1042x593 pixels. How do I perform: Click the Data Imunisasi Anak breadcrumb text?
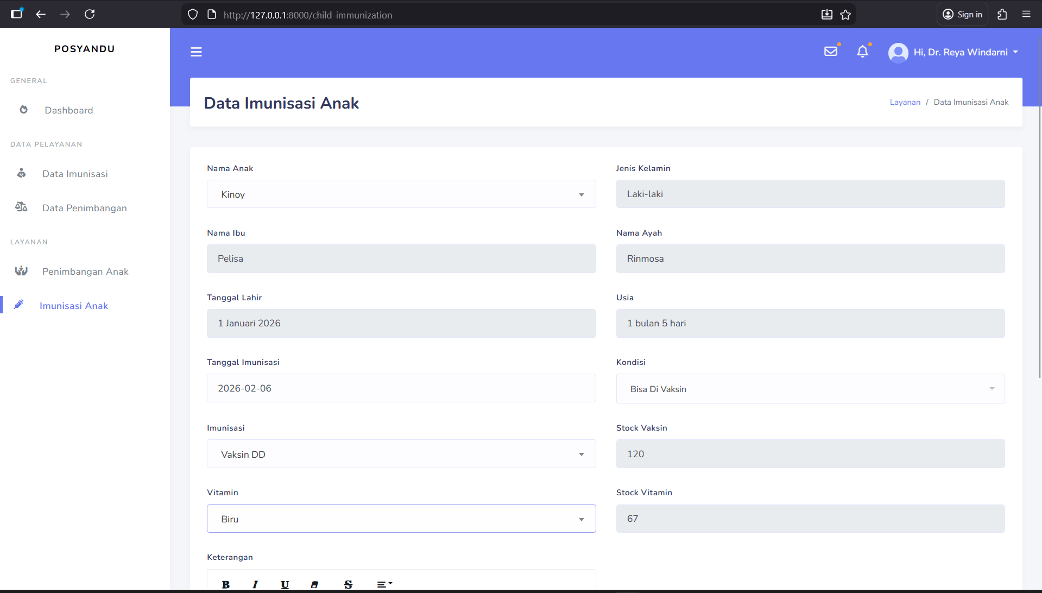(x=971, y=102)
